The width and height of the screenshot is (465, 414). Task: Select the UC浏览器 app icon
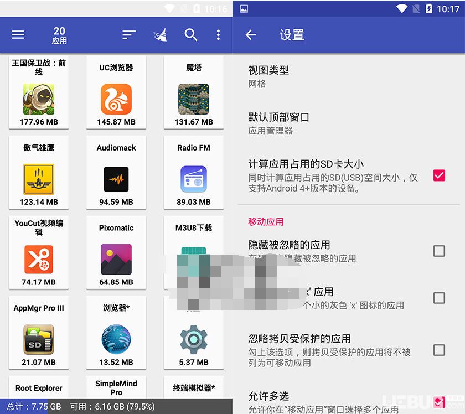click(116, 99)
